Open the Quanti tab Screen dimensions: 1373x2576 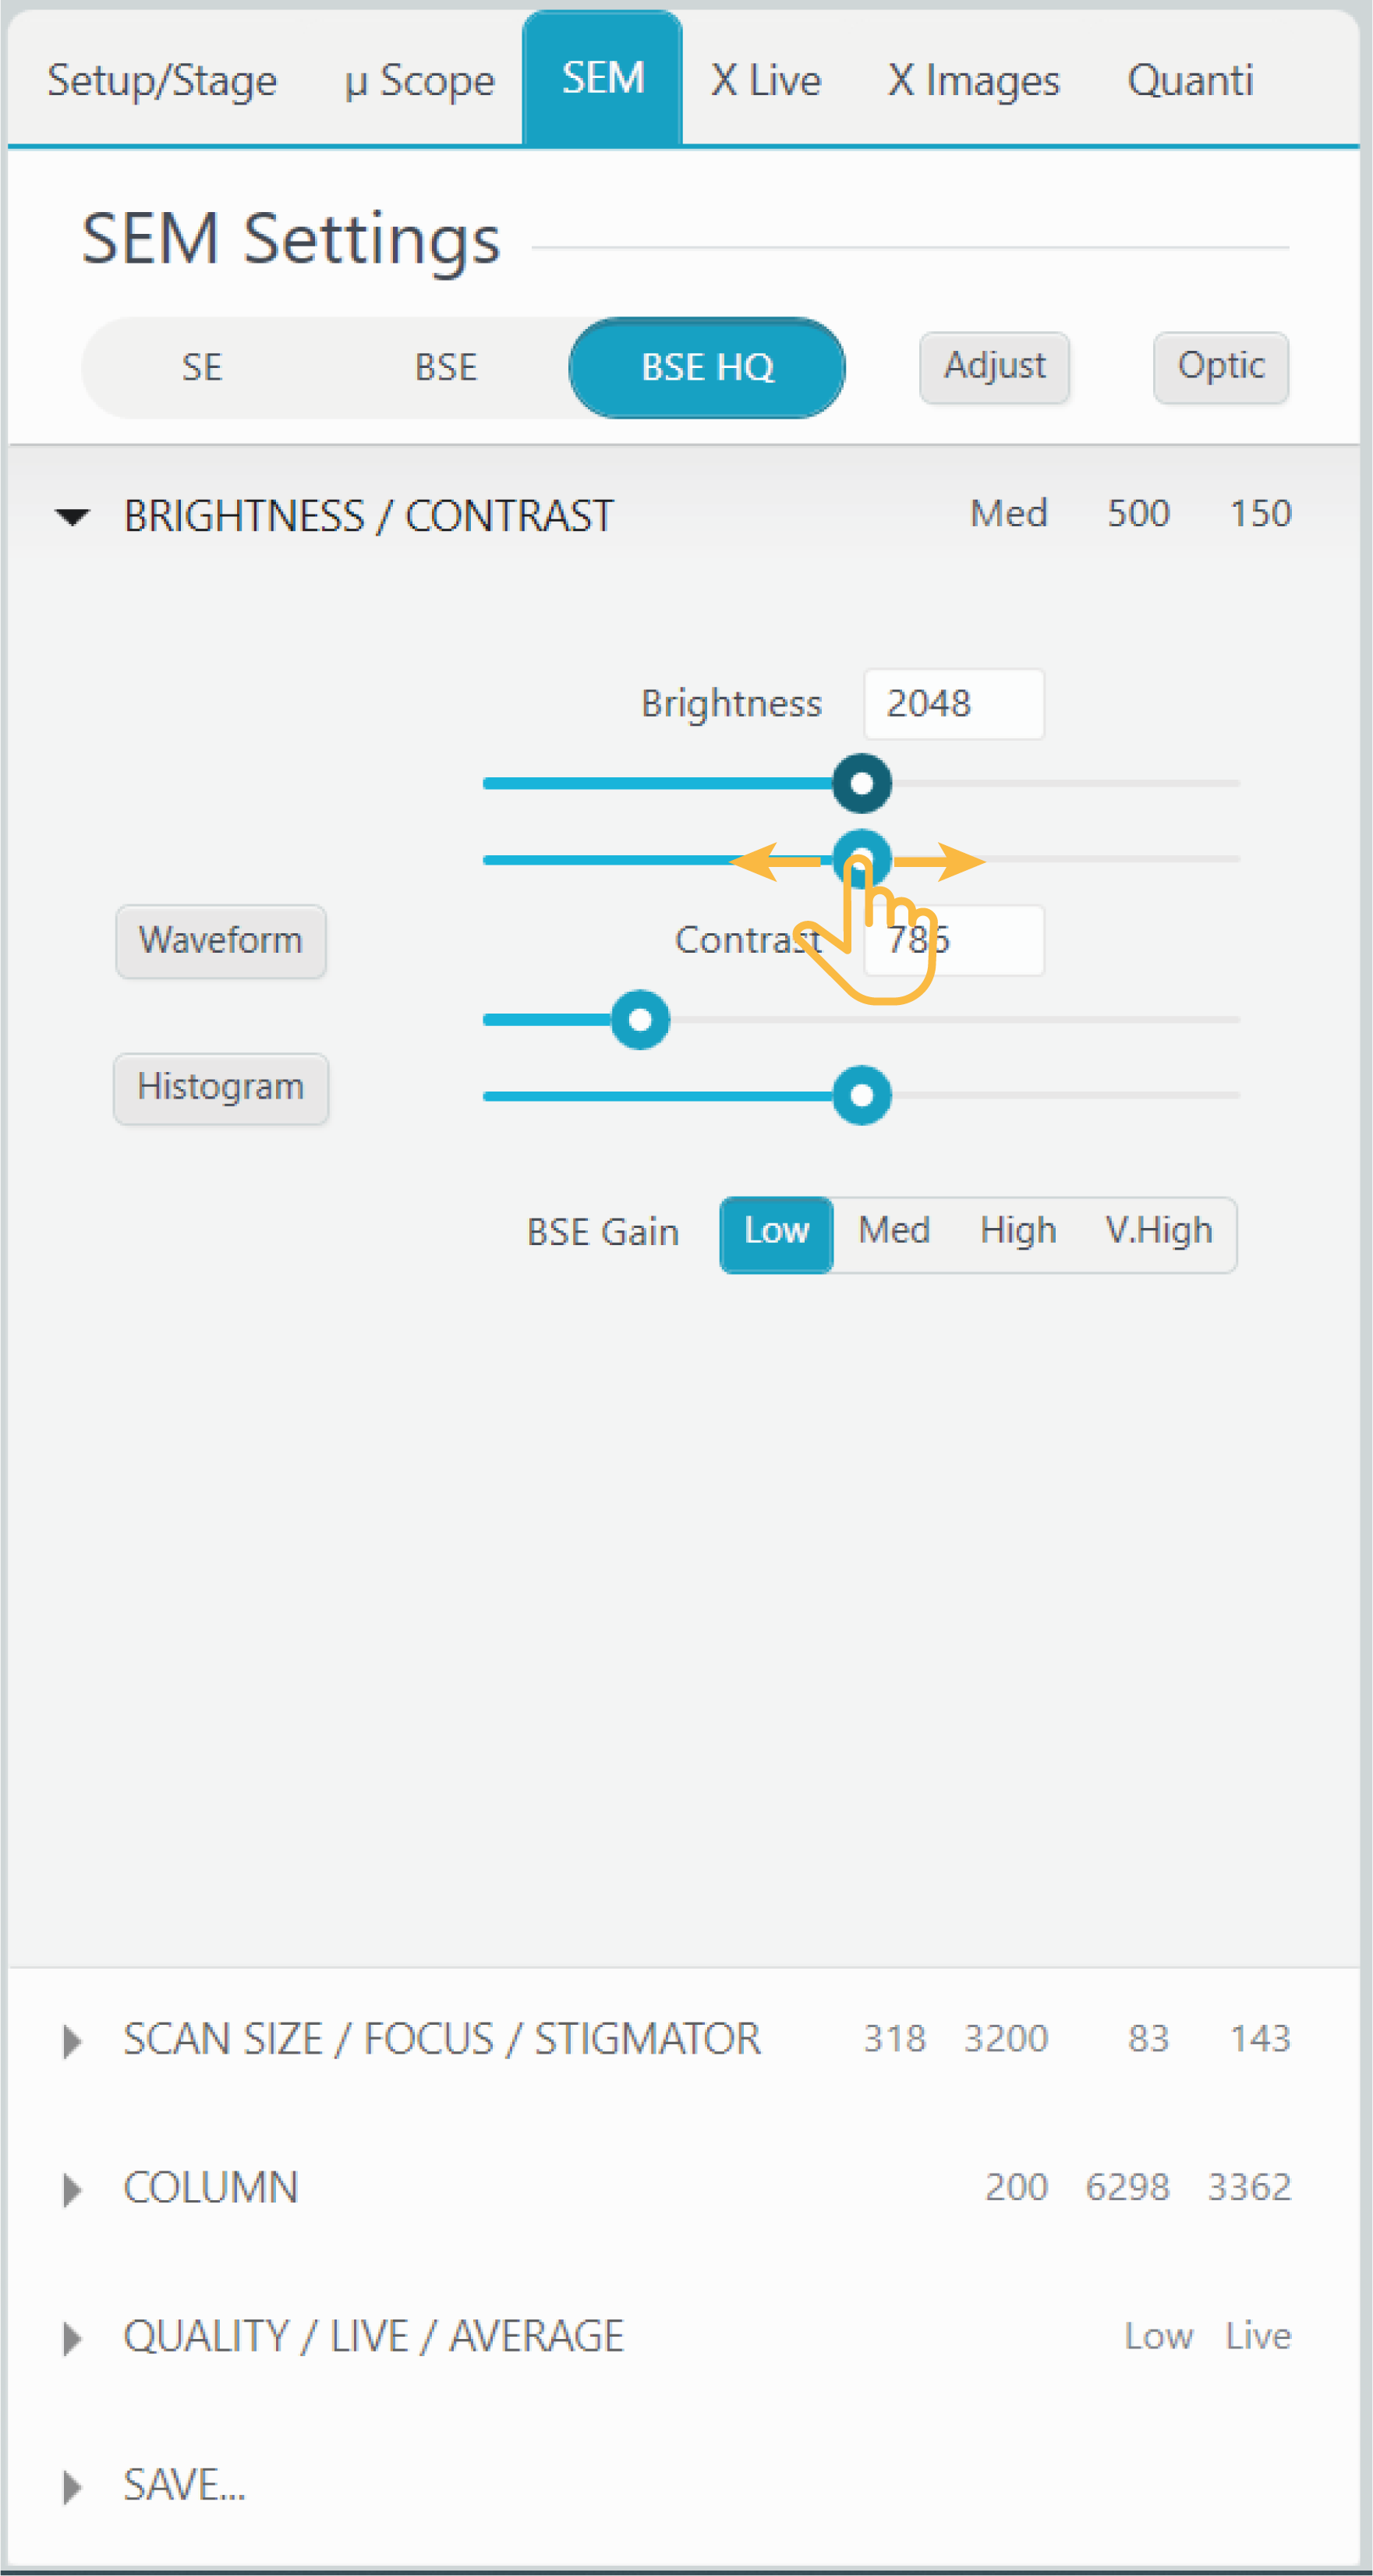(1190, 80)
